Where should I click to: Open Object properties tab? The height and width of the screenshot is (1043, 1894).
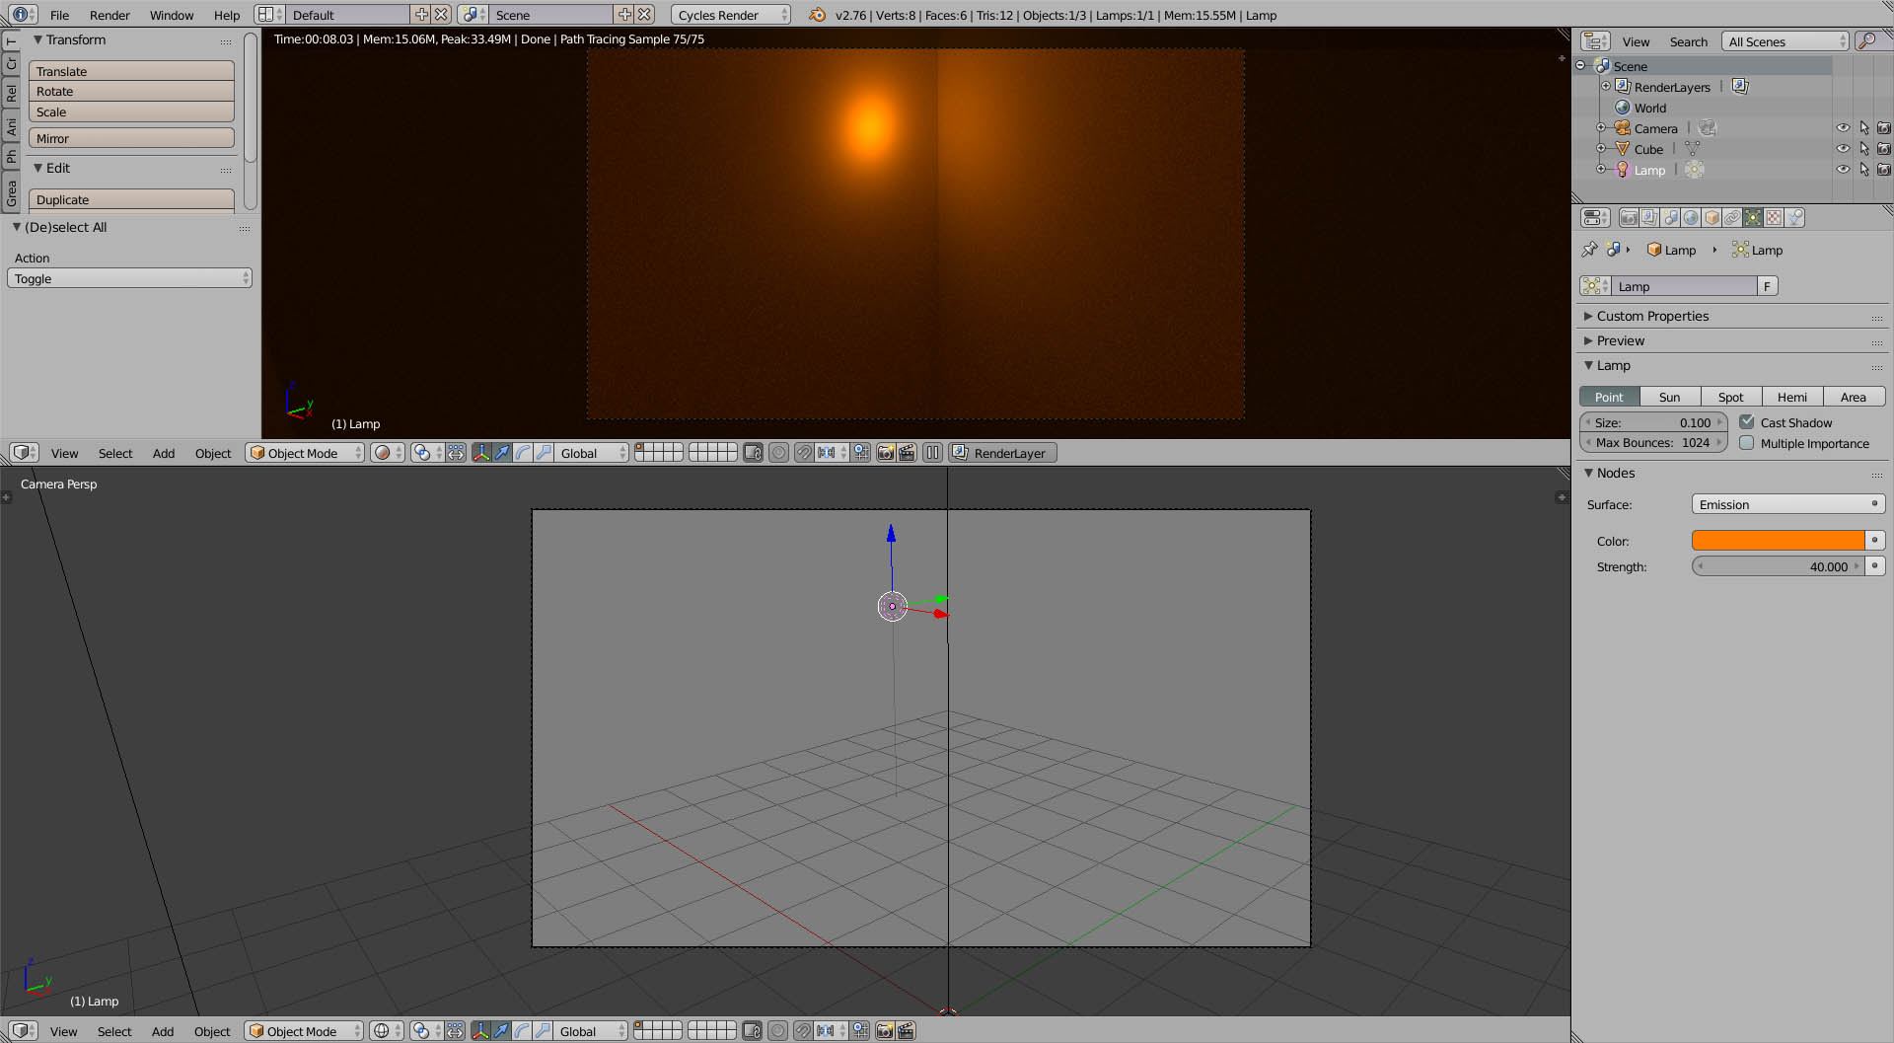(x=1712, y=218)
